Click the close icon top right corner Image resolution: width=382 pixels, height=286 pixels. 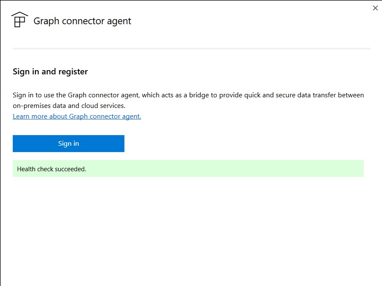(x=375, y=8)
